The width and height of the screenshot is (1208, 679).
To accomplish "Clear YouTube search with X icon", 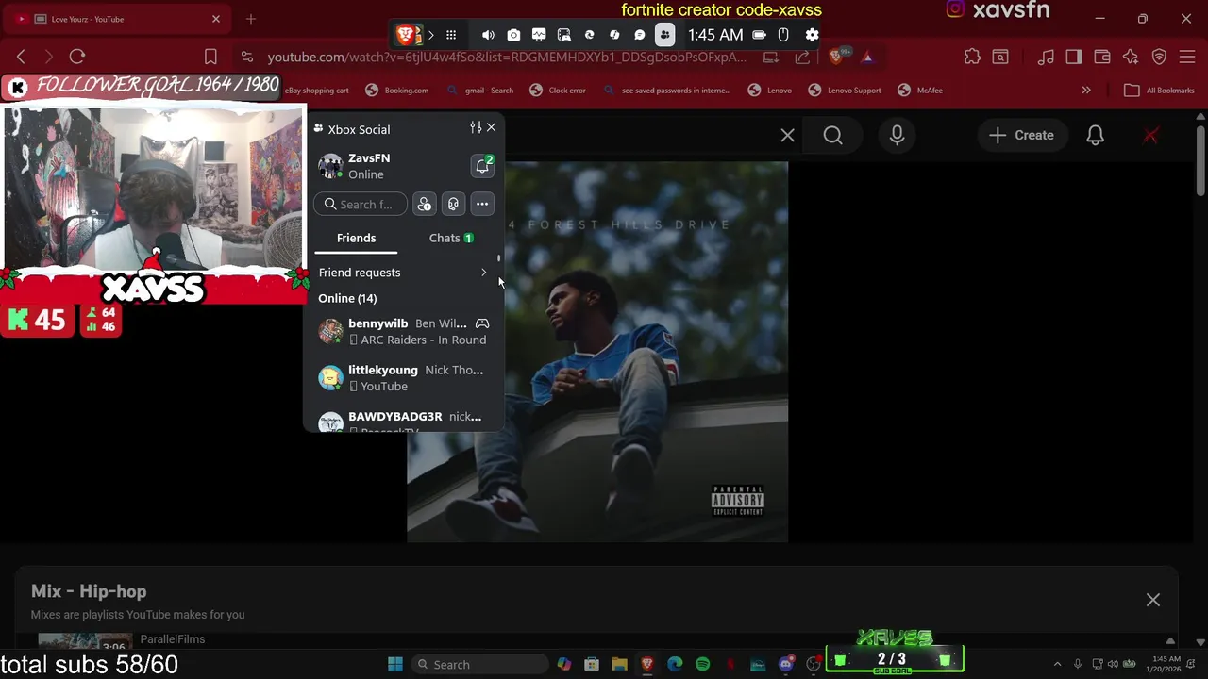I will coord(787,136).
